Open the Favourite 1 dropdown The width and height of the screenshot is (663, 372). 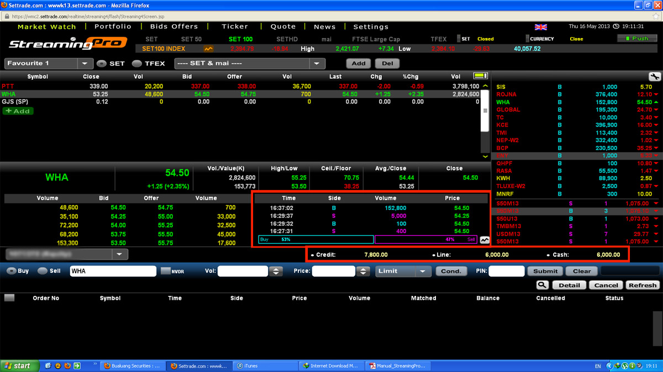(49, 63)
